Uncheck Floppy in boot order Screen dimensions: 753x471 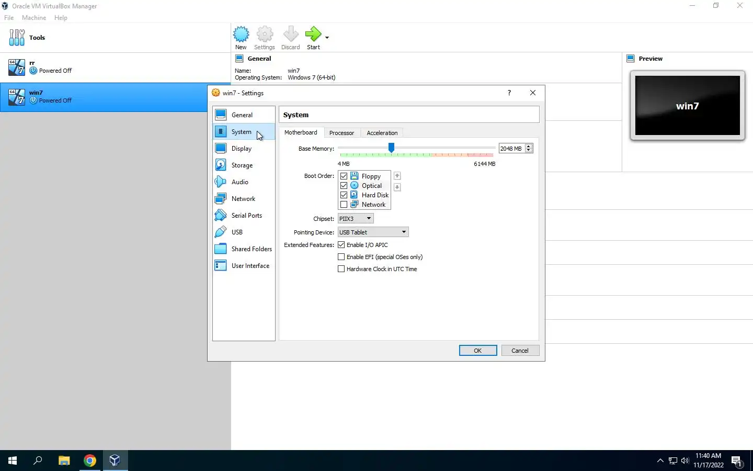coord(344,176)
